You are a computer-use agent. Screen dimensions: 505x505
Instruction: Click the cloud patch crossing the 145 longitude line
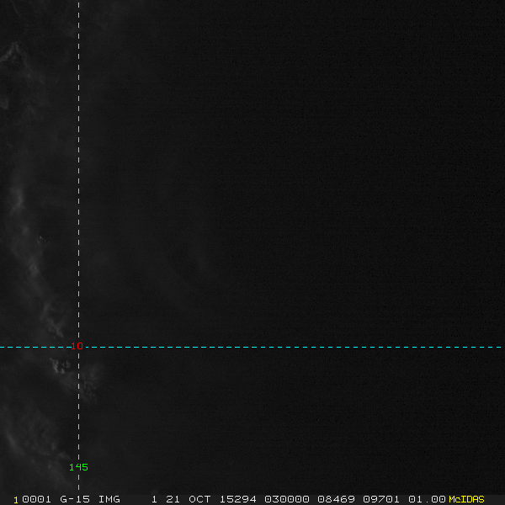tap(84, 381)
